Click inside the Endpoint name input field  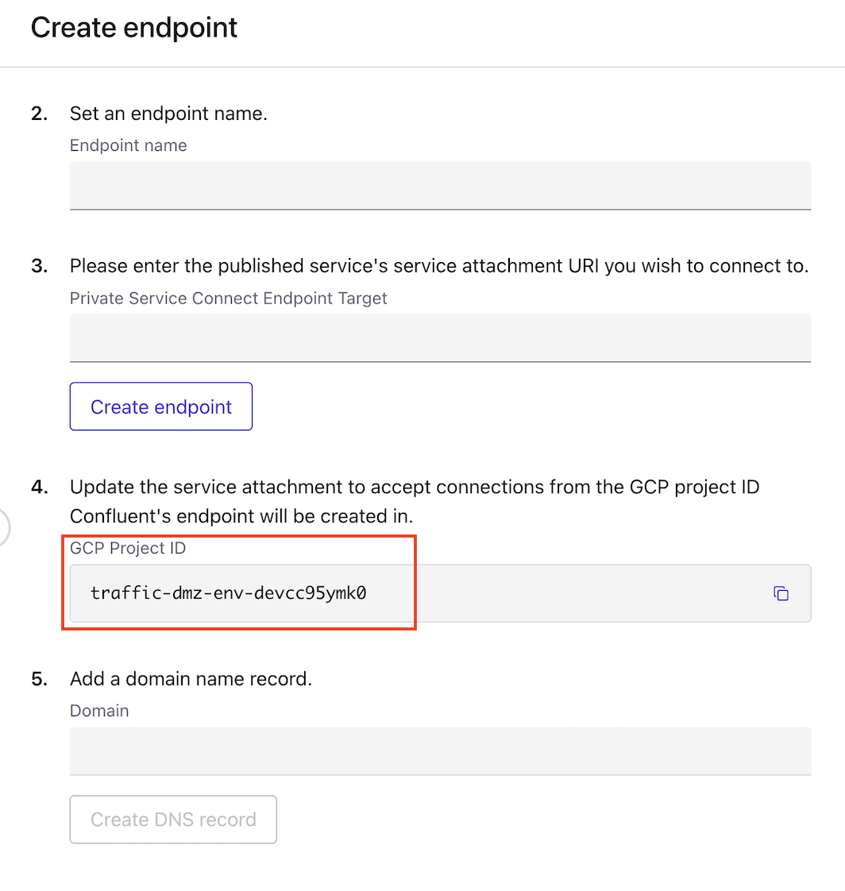pos(440,185)
